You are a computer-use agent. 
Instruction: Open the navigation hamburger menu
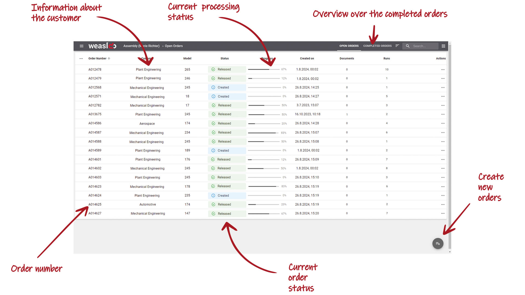81,46
